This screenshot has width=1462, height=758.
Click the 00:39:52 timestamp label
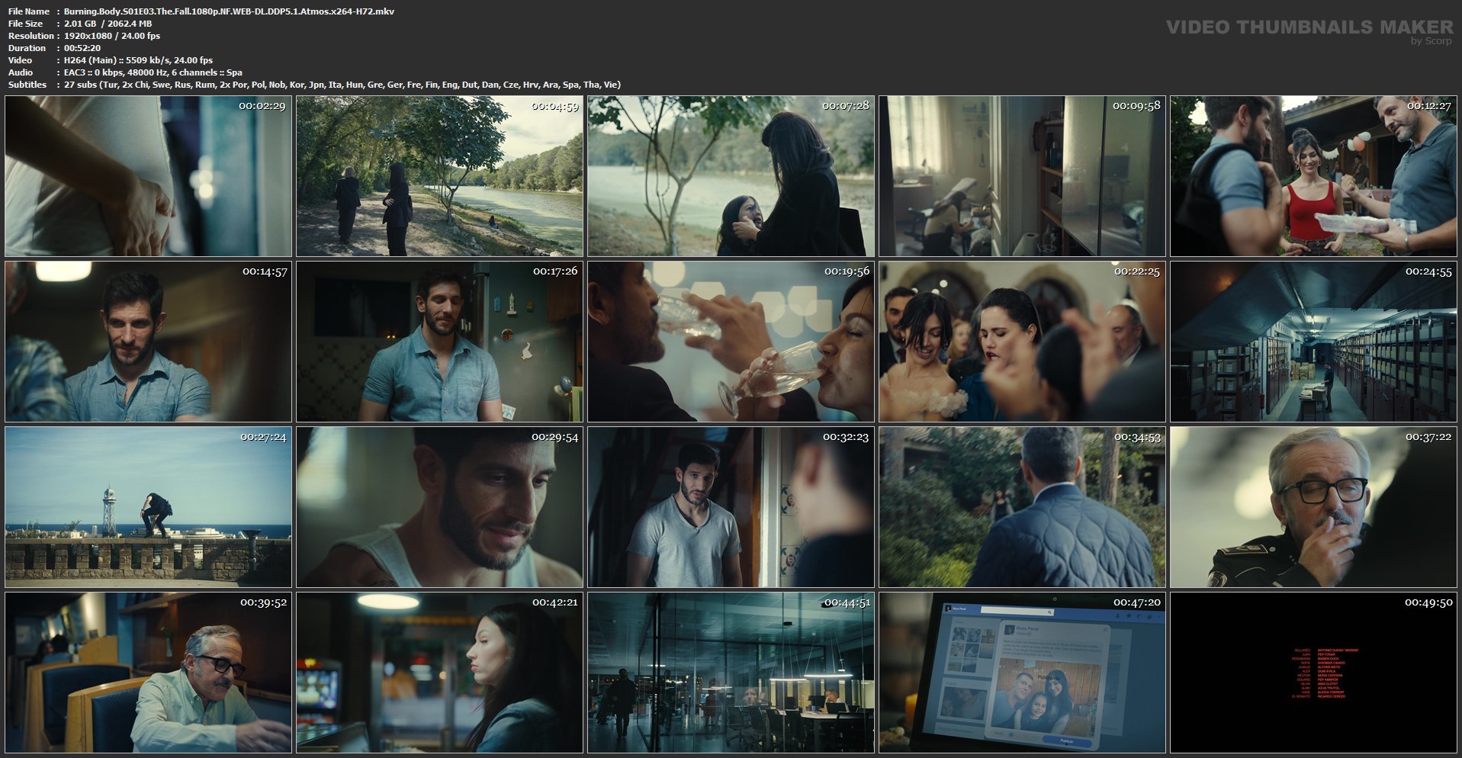click(263, 602)
